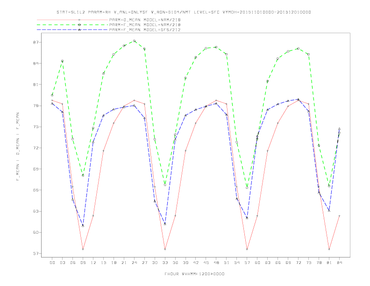Click red observed-mean minimum marker at hour 57

(x=247, y=249)
